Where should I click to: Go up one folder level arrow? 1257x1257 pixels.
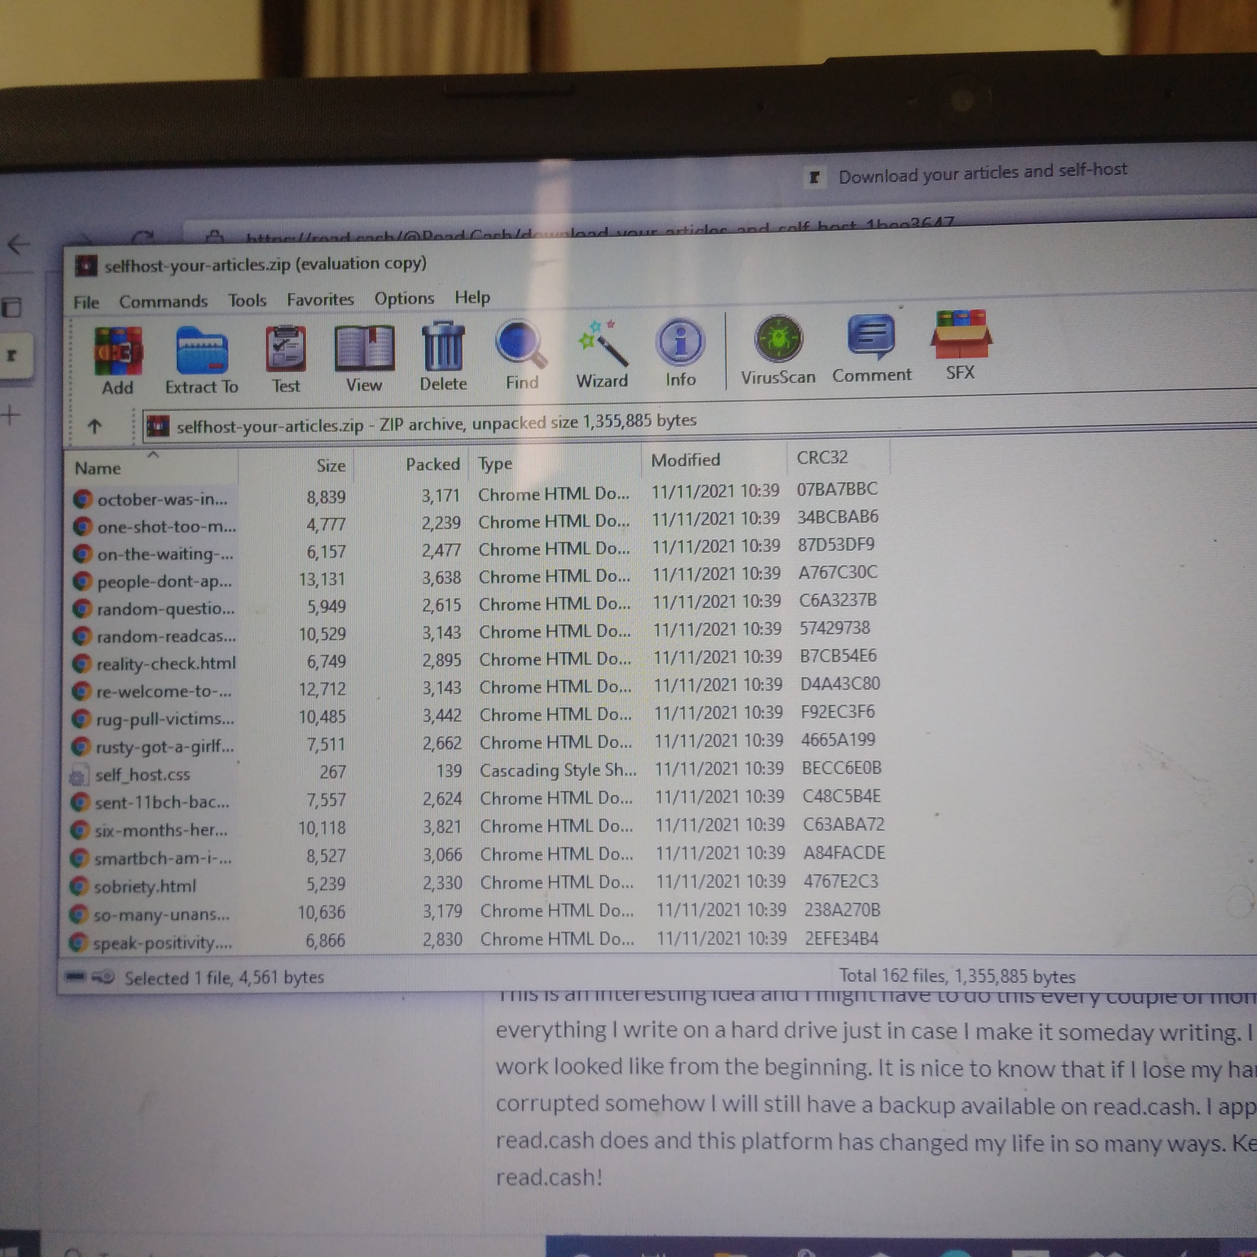(95, 427)
